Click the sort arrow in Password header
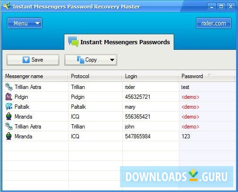Viewport: 238px width, 192px height. (x=210, y=76)
